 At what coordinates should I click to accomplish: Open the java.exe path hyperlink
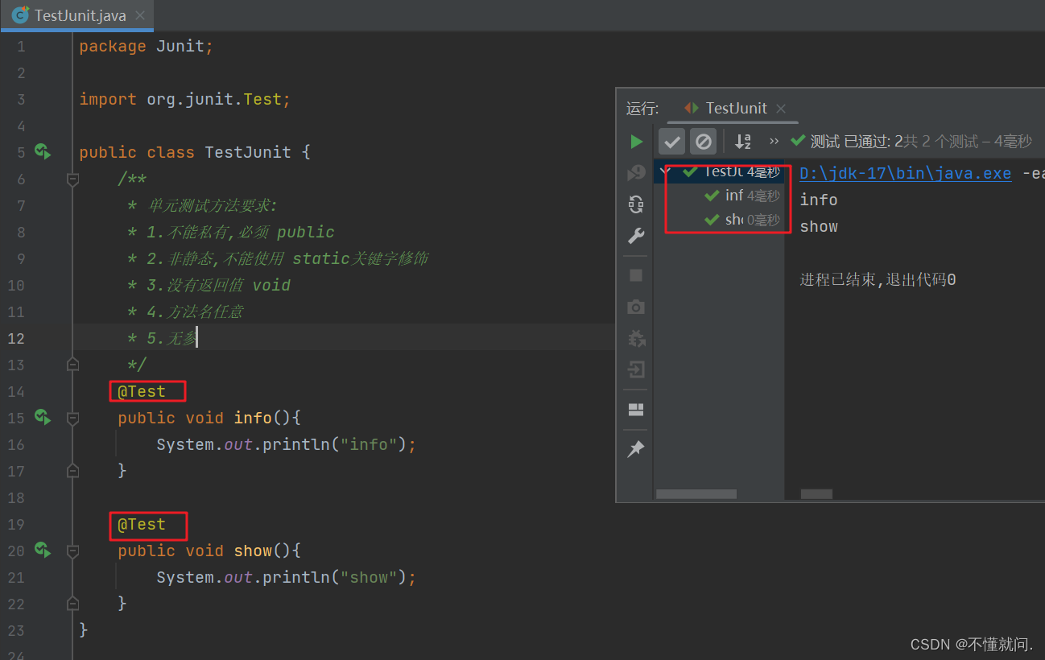click(x=904, y=172)
